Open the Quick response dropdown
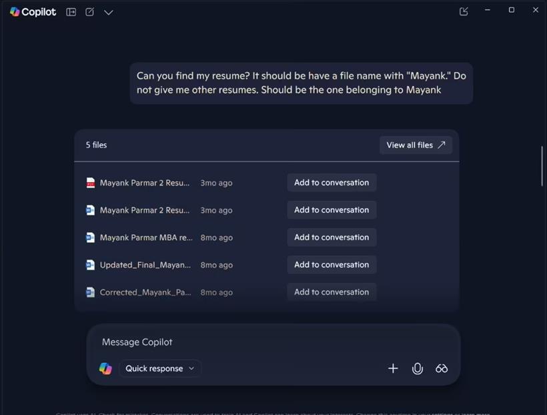Screen dimensions: 547x415 pyautogui.click(x=160, y=368)
